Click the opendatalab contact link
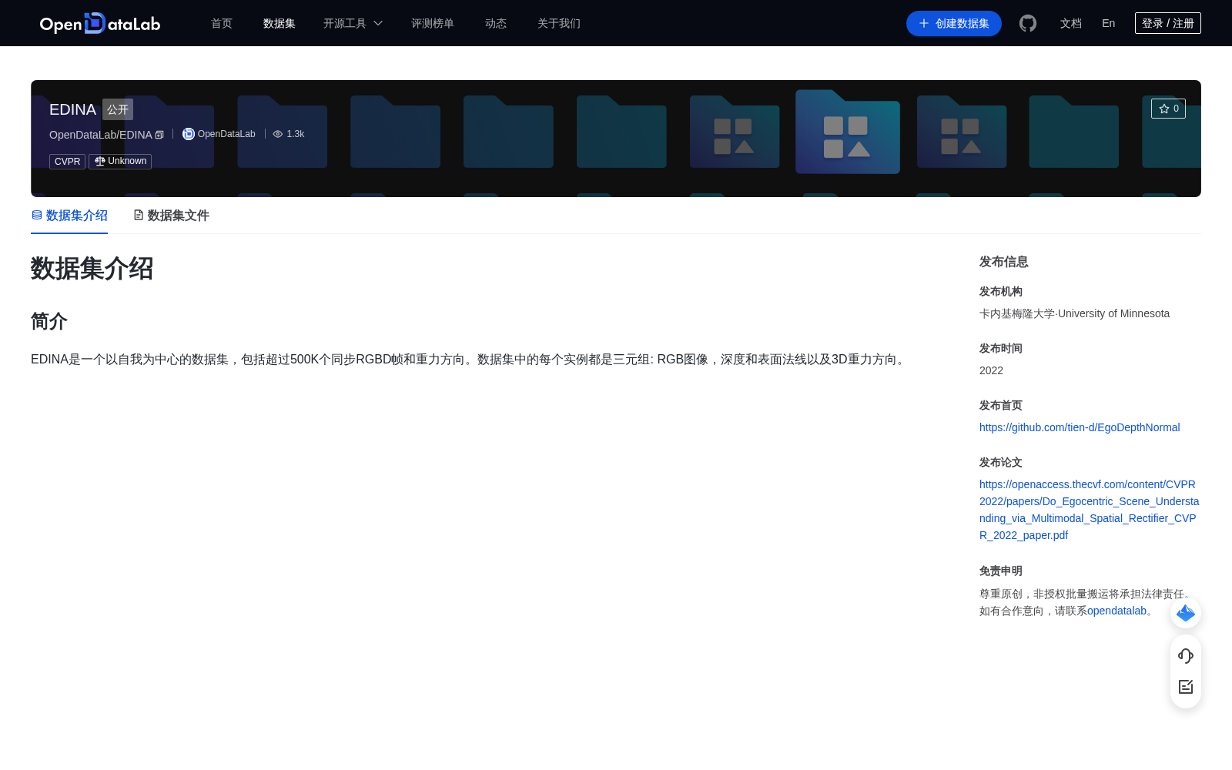The width and height of the screenshot is (1232, 770). point(1116,611)
